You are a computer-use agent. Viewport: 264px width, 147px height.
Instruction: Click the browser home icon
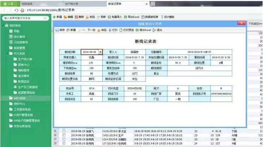(x=22, y=10)
